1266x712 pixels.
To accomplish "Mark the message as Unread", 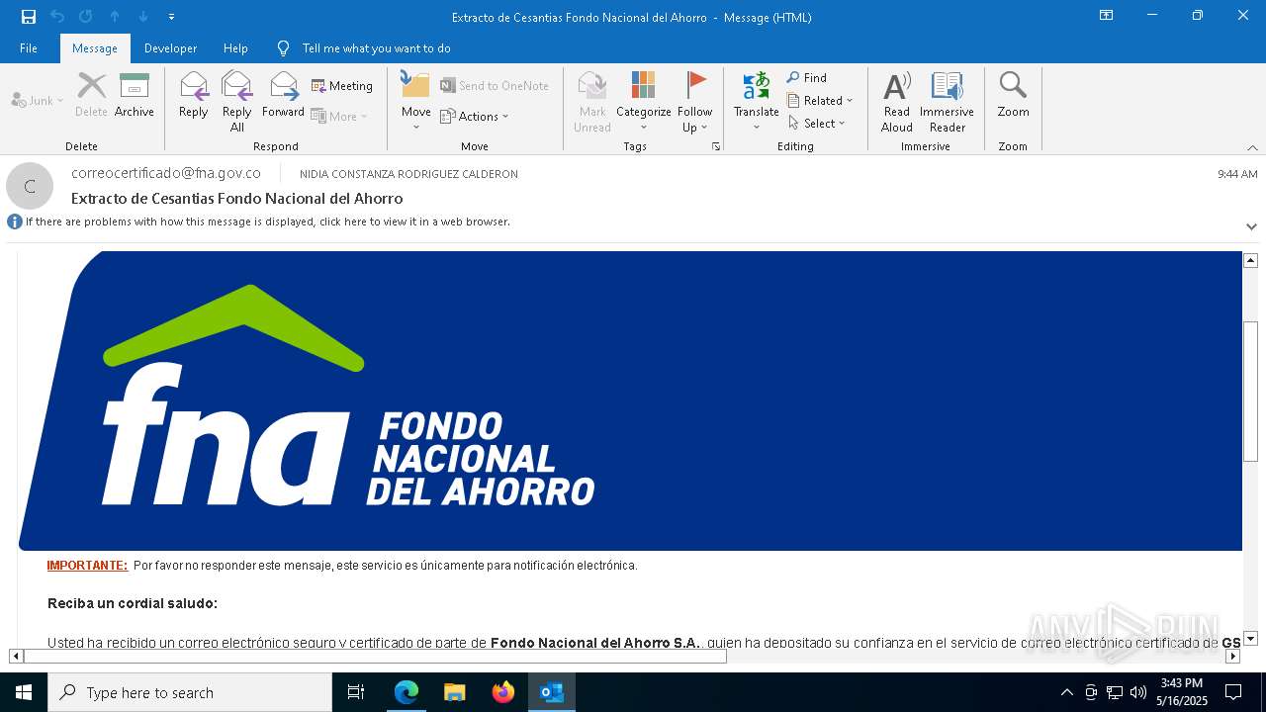I will pyautogui.click(x=592, y=102).
